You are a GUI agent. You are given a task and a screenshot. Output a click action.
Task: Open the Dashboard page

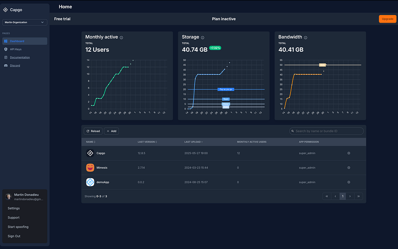click(25, 41)
